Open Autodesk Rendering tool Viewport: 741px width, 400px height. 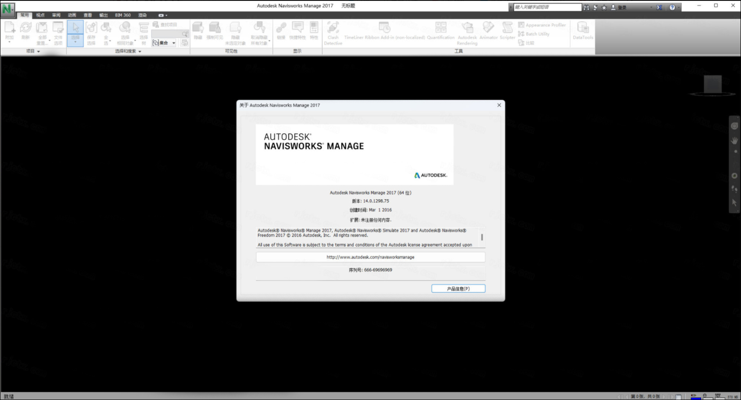tap(467, 33)
